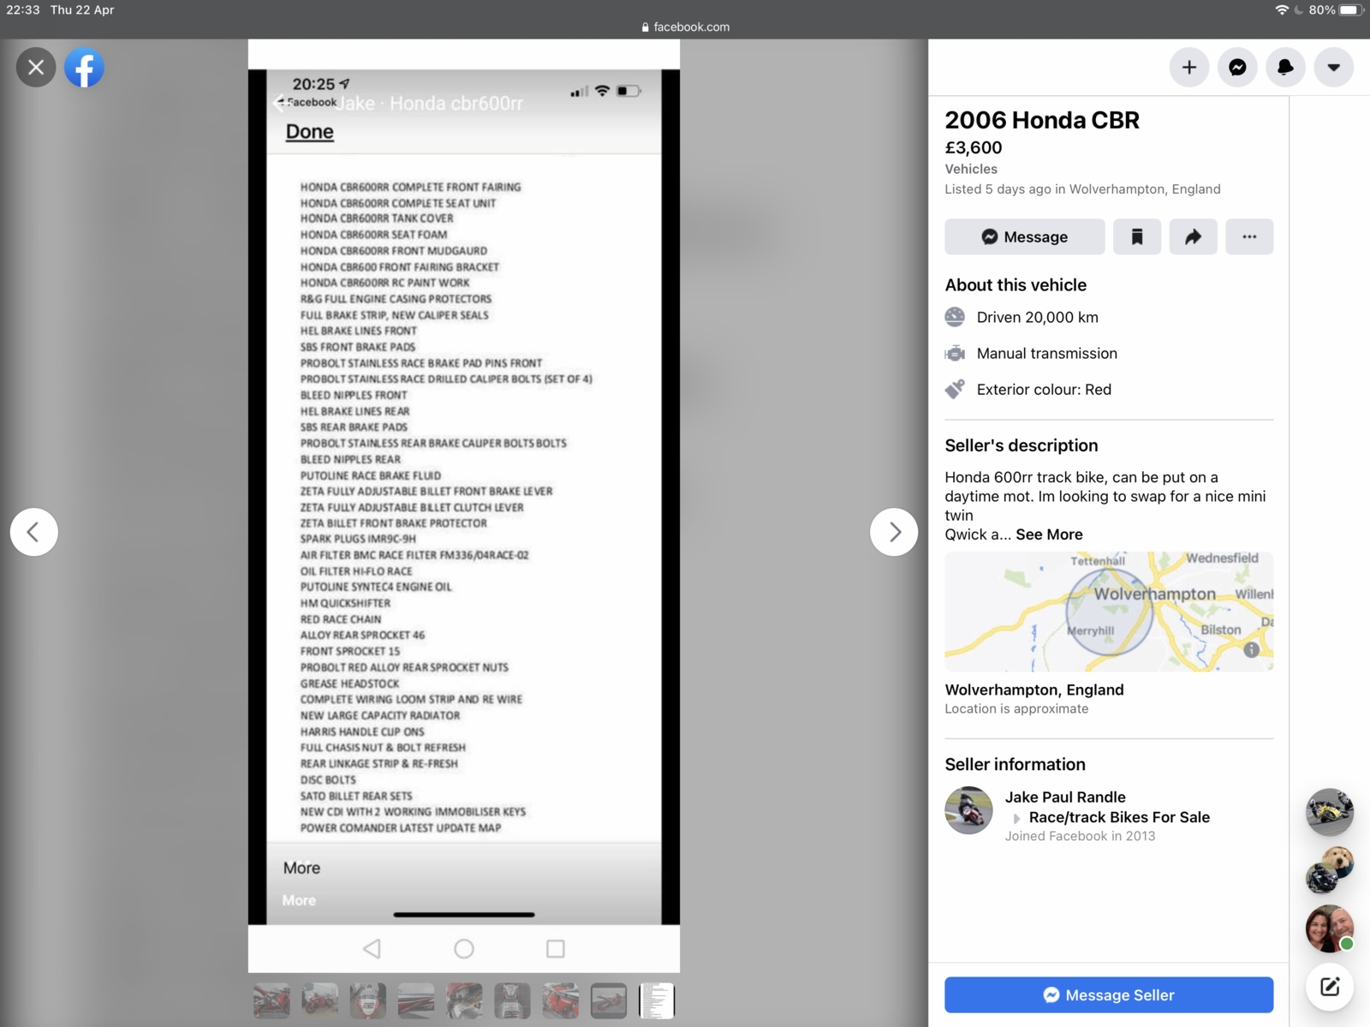The height and width of the screenshot is (1027, 1370).
Task: Open the notifications bell
Action: coord(1285,67)
